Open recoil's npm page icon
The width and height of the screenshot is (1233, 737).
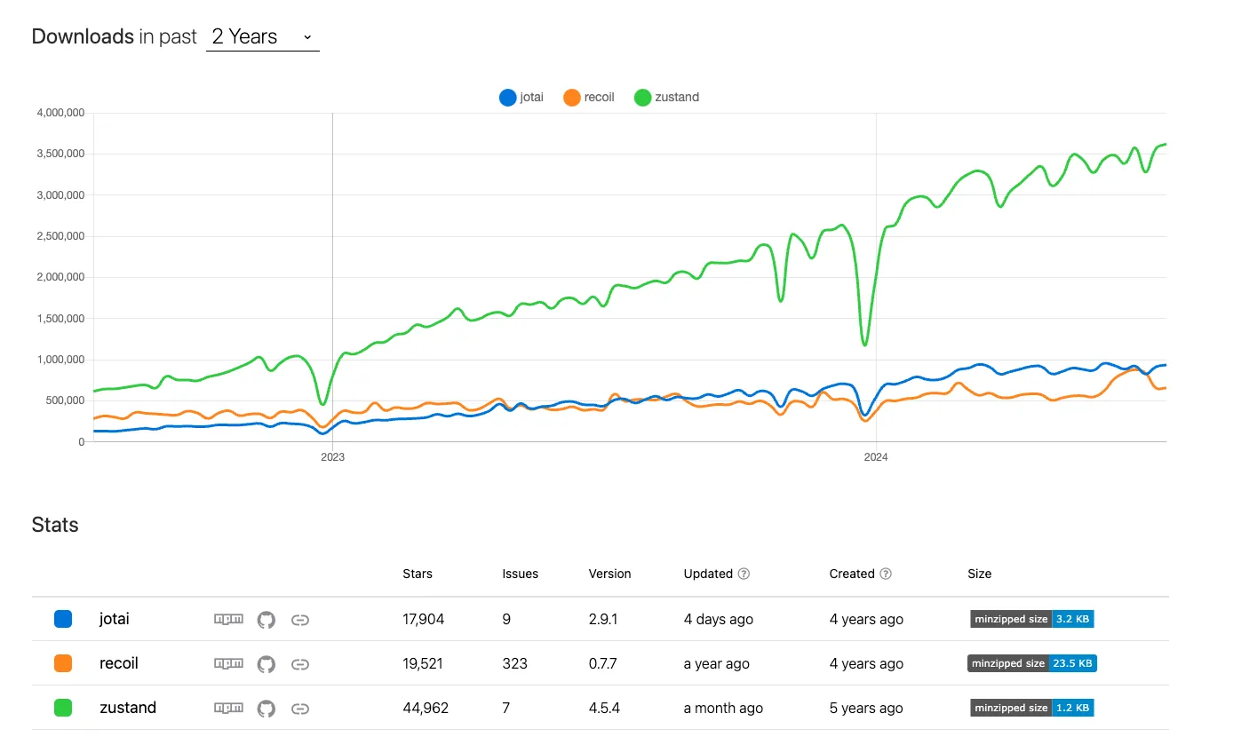[x=228, y=663]
